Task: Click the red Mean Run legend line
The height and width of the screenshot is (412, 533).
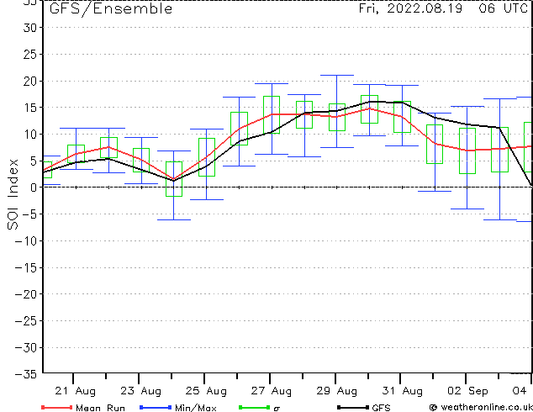Action: pos(57,407)
